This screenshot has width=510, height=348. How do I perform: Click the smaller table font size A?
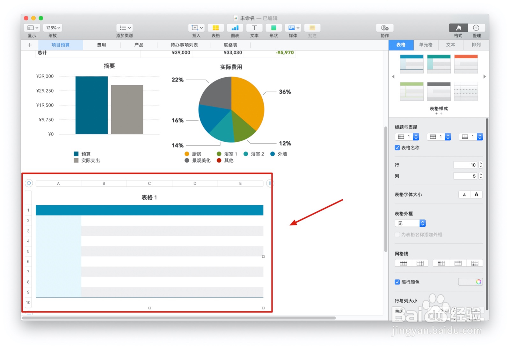coord(464,195)
